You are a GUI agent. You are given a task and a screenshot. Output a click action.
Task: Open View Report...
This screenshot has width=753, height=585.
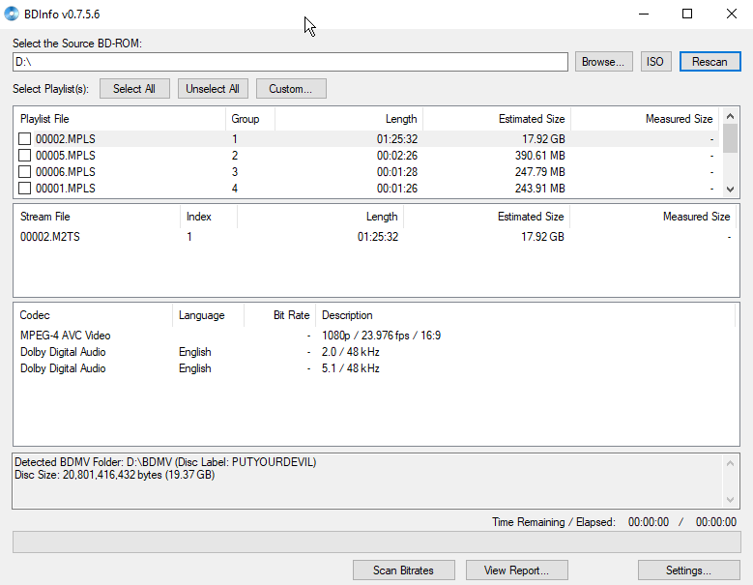pos(517,570)
